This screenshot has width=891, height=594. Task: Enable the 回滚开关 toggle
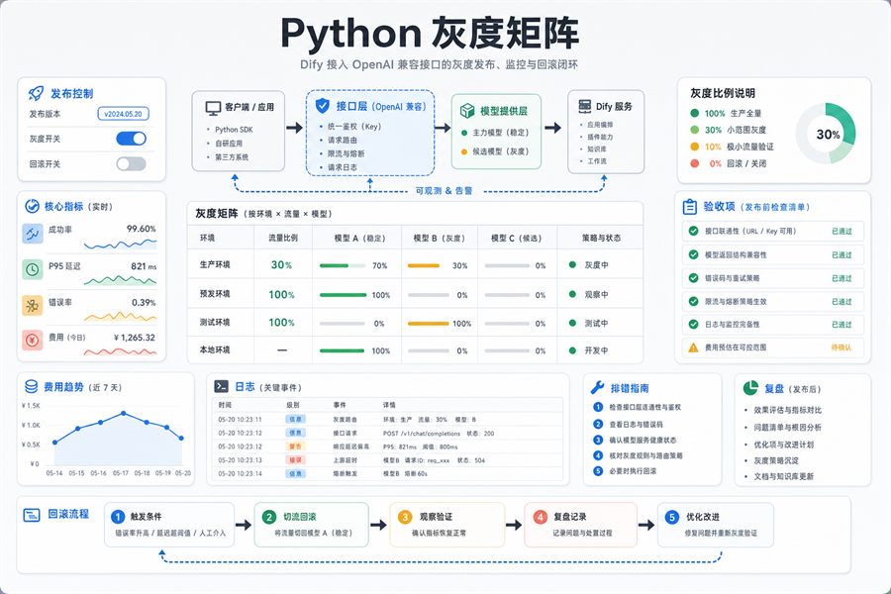pyautogui.click(x=132, y=164)
